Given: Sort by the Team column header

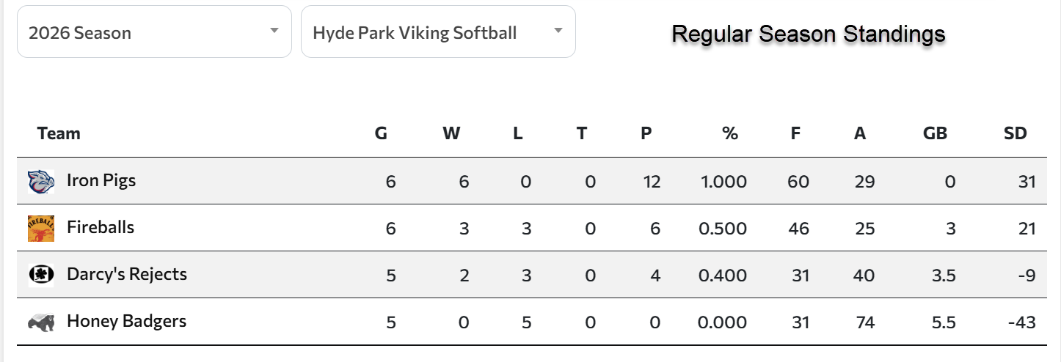Looking at the screenshot, I should 59,133.
